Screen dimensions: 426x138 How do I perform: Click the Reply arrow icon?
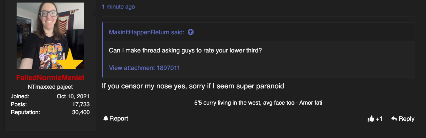394,119
